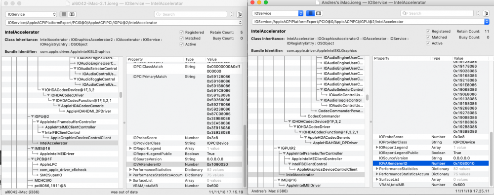The height and width of the screenshot is (195, 494).
Task: Click tree vertical scrollbar in al6042-iMac window
Action: [x=121, y=94]
